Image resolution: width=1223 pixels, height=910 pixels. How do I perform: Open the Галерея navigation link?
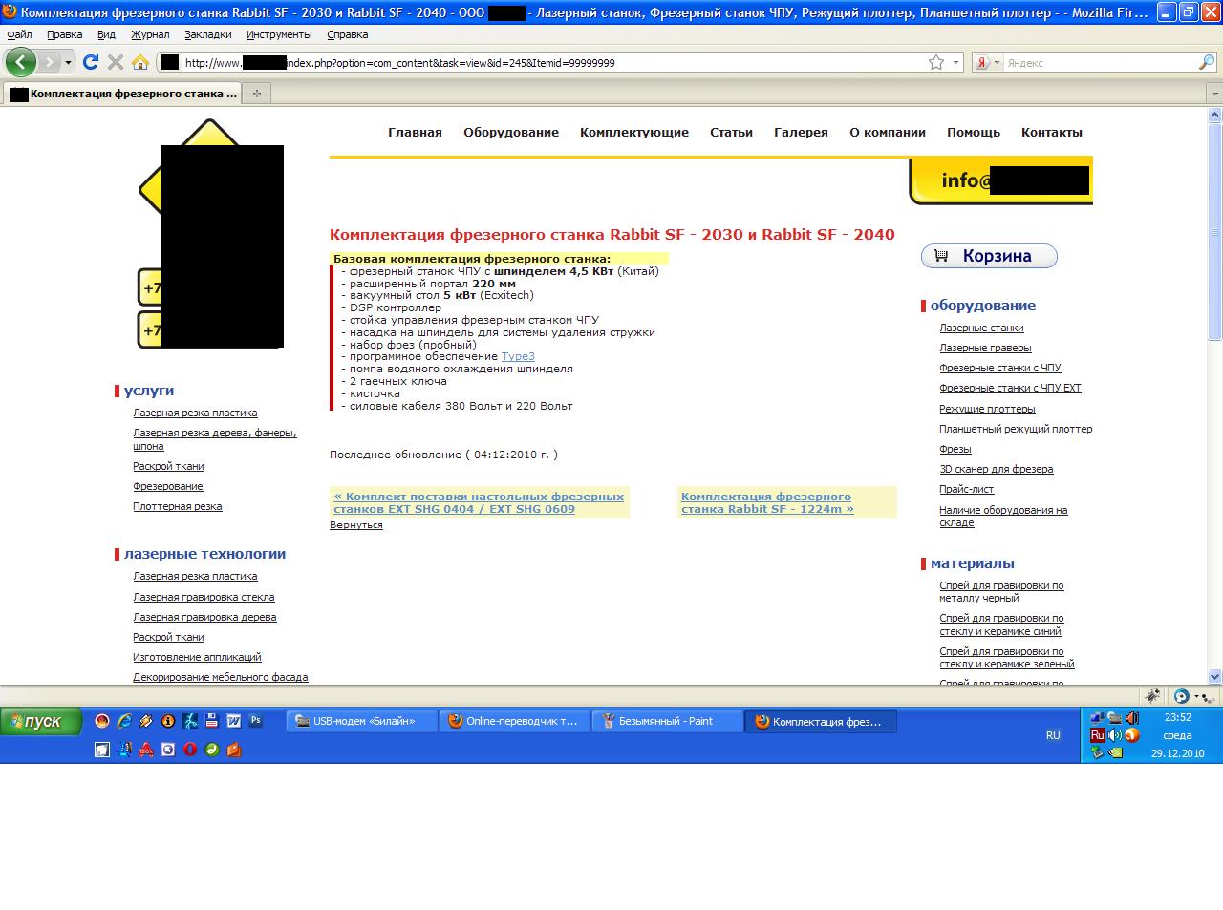pos(801,133)
